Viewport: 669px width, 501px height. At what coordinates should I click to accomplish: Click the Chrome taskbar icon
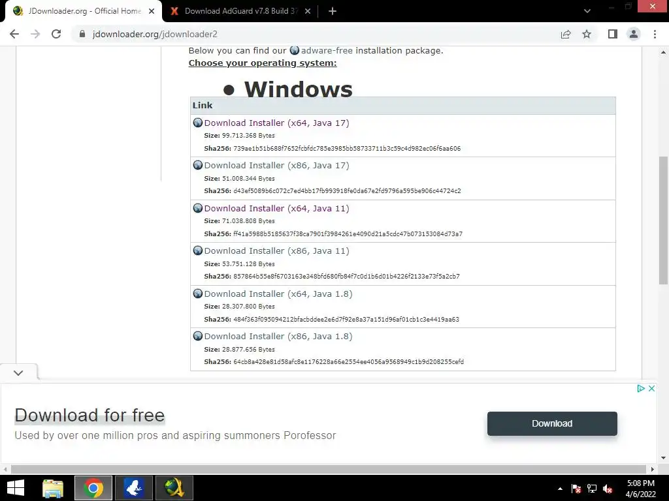93,488
